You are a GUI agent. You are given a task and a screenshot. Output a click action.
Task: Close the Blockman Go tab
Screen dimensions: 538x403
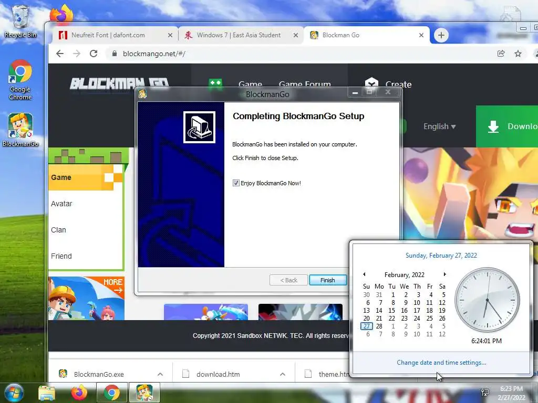click(421, 35)
